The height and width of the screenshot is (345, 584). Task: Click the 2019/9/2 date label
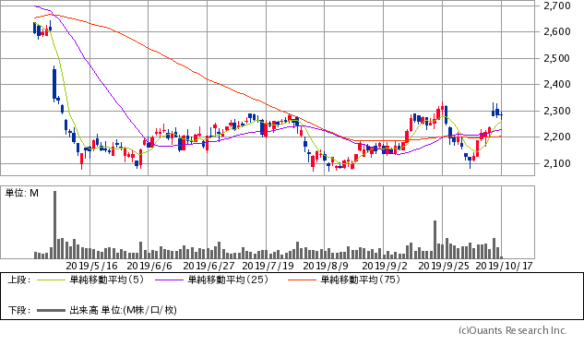(x=385, y=266)
